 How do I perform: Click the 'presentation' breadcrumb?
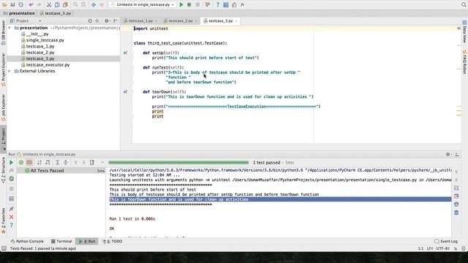click(x=18, y=13)
